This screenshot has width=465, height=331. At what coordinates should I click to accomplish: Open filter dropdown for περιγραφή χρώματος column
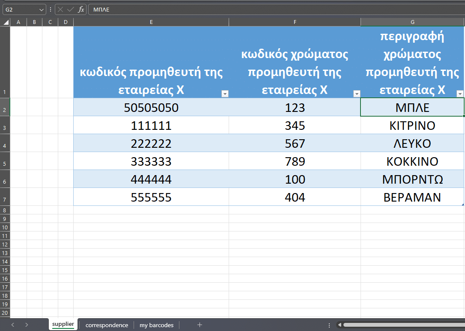pos(460,94)
